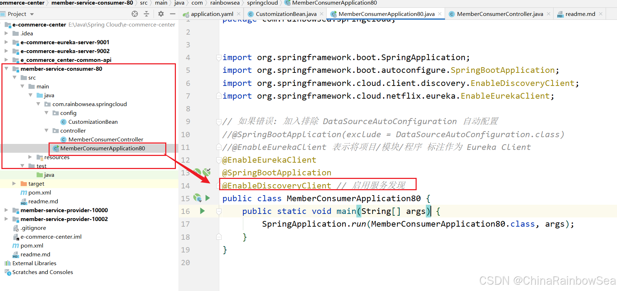Select MemberConsumerApplication80.java tab
Screen dimensions: 617x291
pos(387,14)
